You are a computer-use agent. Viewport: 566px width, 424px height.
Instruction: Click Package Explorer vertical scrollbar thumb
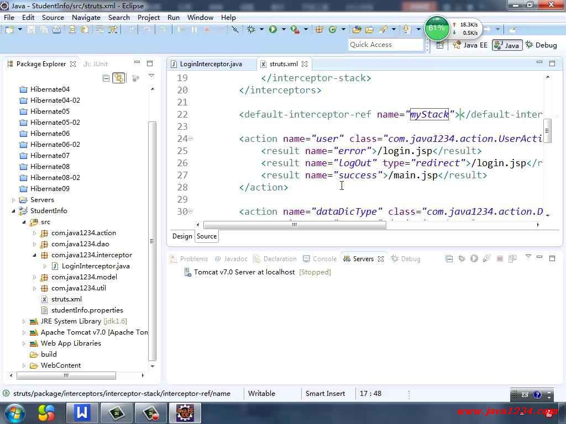click(x=153, y=241)
